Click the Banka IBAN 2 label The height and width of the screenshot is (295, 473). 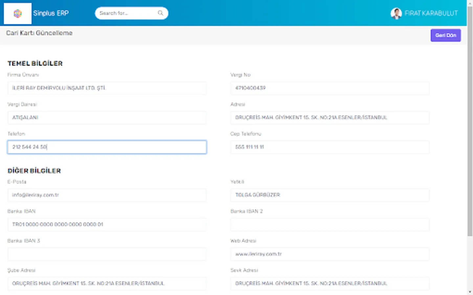pyautogui.click(x=247, y=211)
